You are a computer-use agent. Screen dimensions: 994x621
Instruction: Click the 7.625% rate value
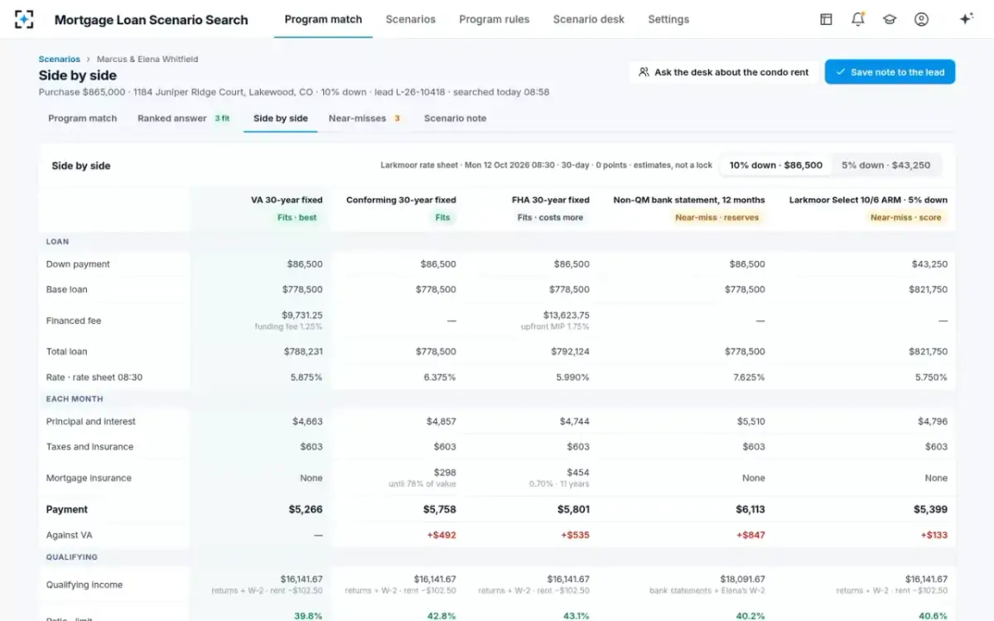pos(749,378)
